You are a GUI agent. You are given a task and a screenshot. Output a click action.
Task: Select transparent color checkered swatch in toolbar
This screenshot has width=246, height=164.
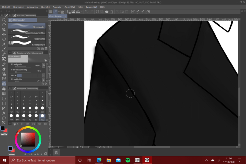4,134
